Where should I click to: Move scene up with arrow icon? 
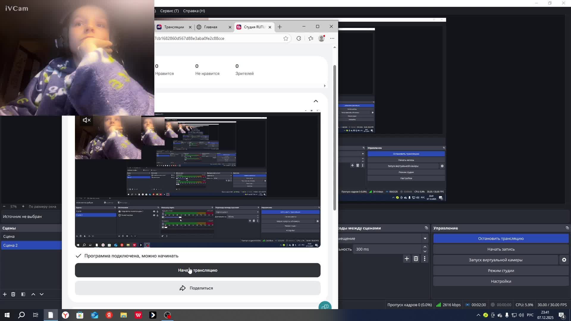(33, 294)
